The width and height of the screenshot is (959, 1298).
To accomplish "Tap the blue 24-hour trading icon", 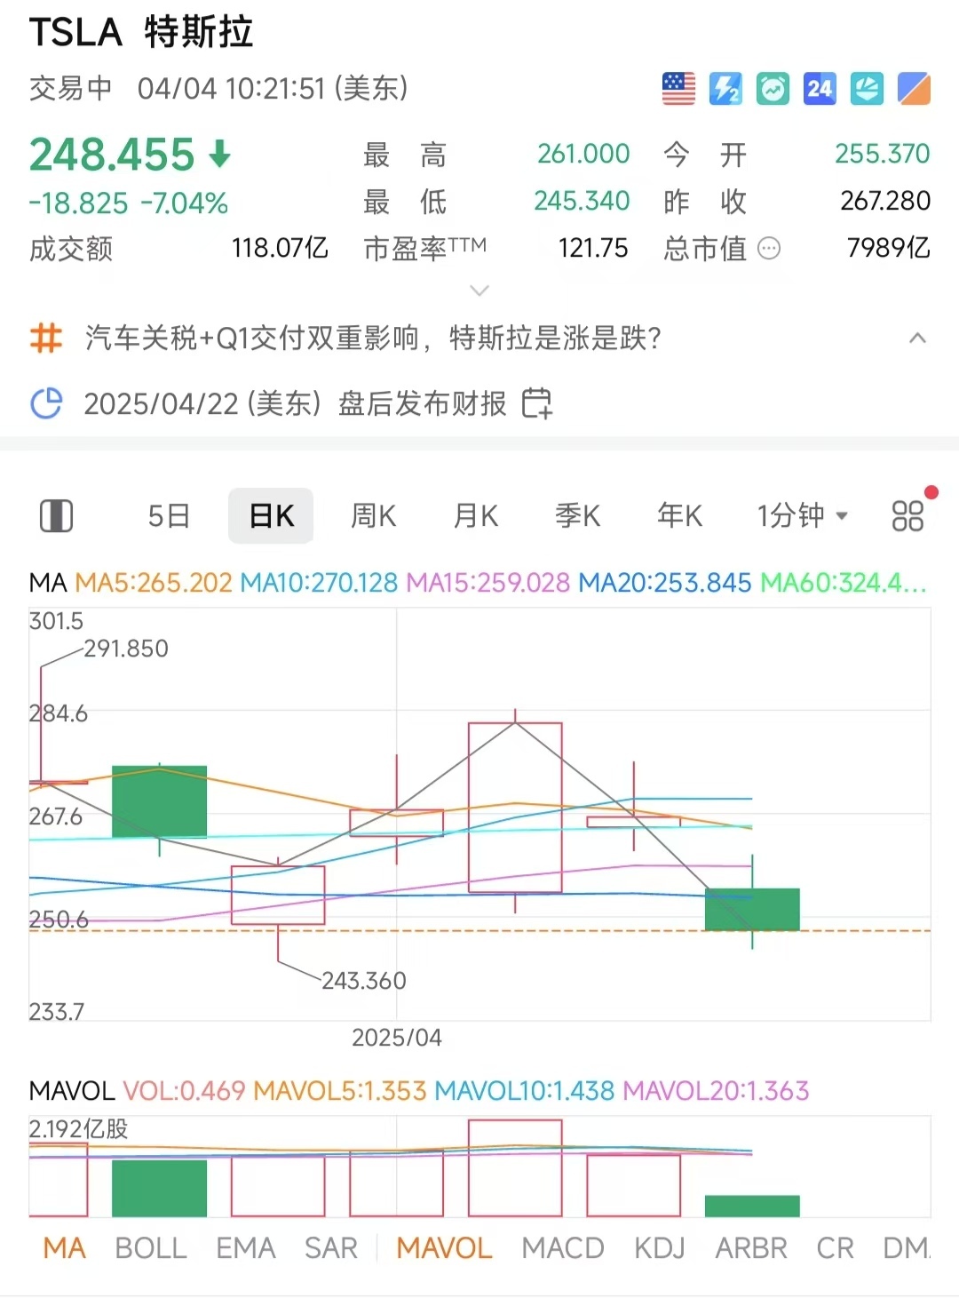I will 820,89.
